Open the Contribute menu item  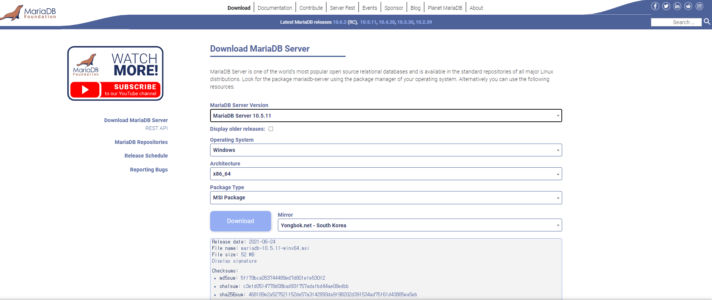pos(311,8)
